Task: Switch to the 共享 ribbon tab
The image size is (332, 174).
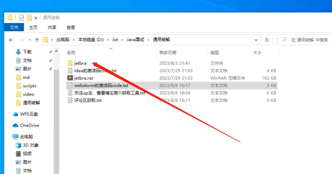Action: [x=52, y=27]
